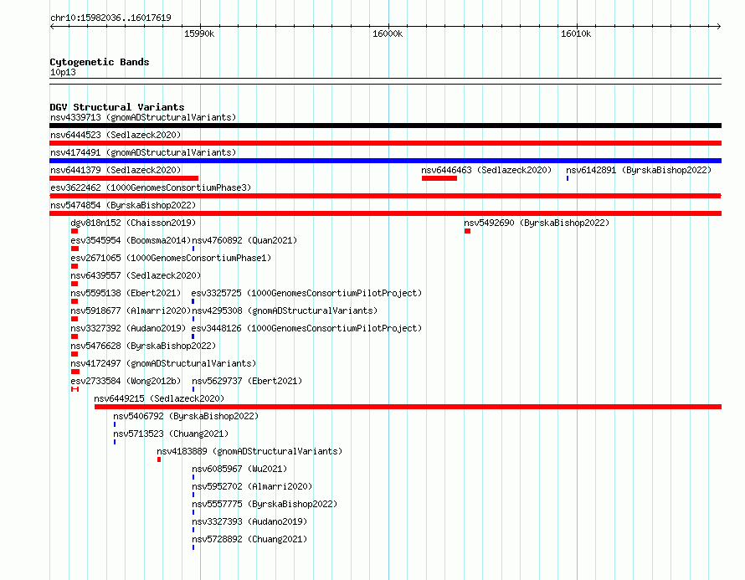Click the red bar under nsv6441379
The height and width of the screenshot is (580, 745).
coord(124,178)
